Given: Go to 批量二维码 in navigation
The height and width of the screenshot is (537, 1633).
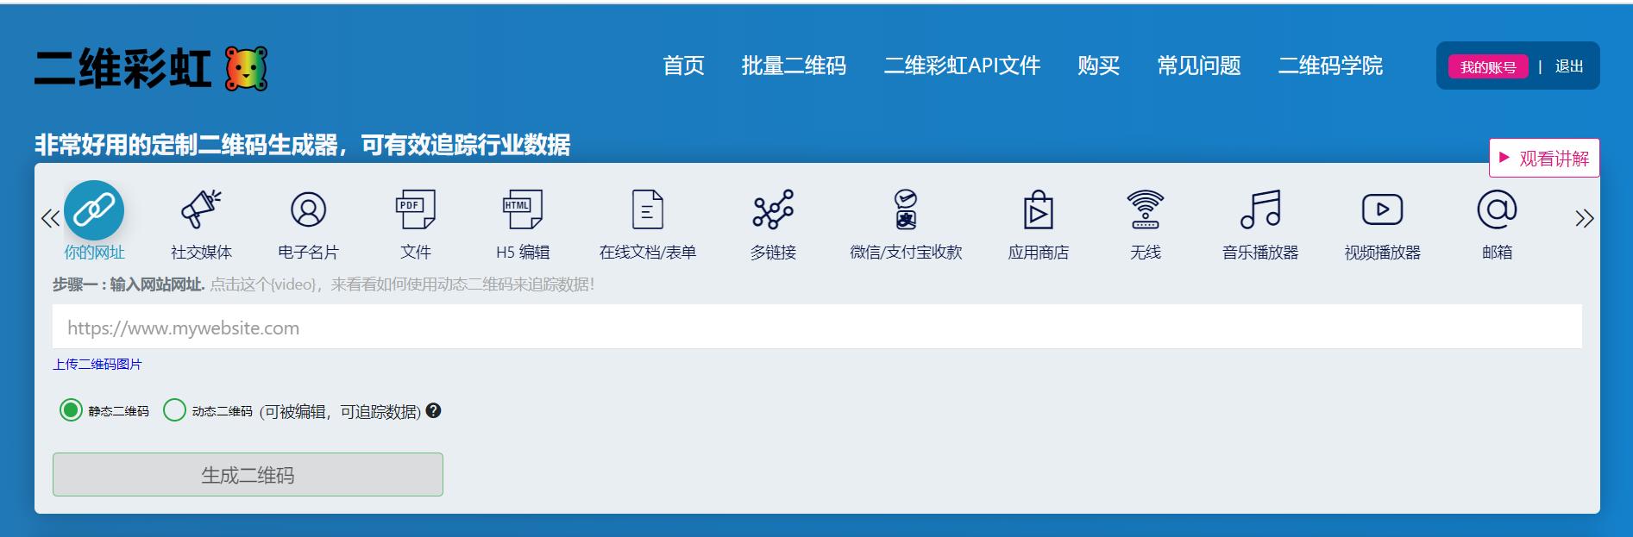Looking at the screenshot, I should [x=794, y=66].
